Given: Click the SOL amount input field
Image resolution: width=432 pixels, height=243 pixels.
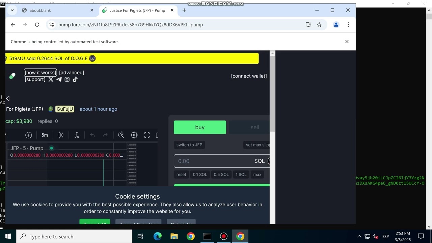Looking at the screenshot, I should 222,161.
